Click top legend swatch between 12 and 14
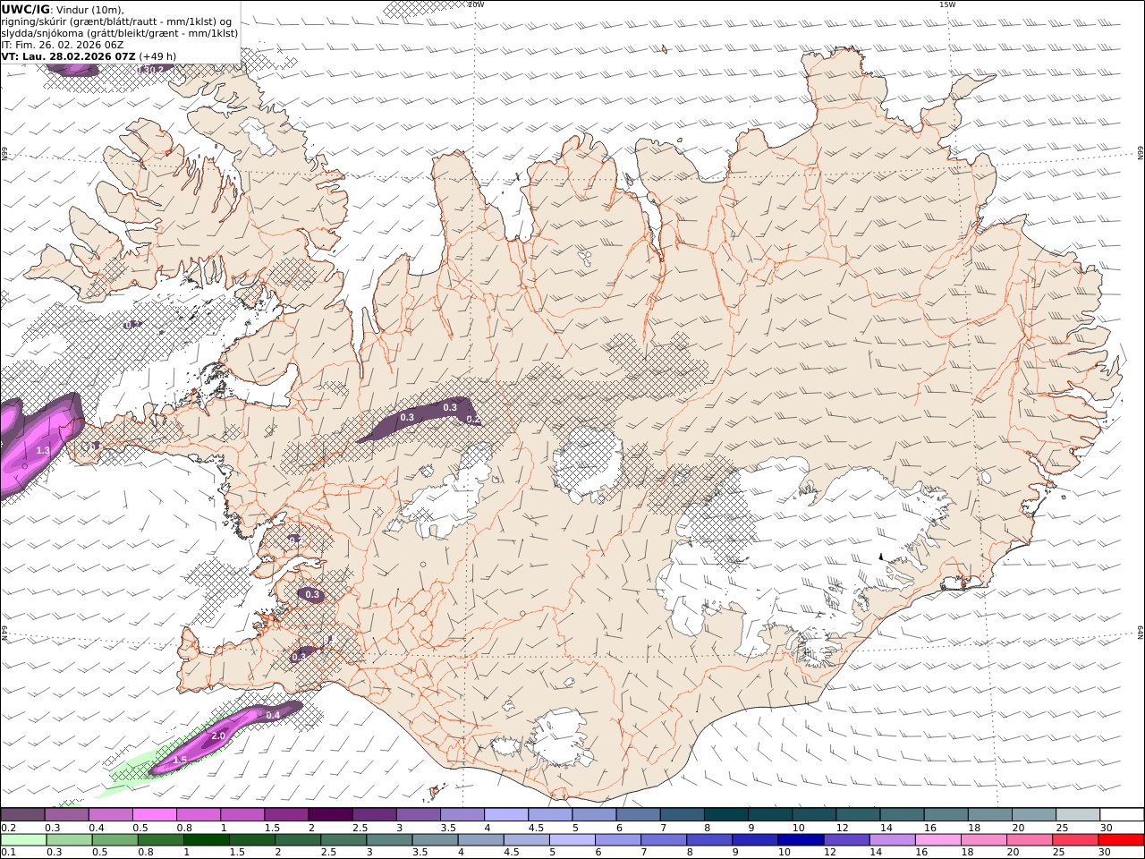This screenshot has height=859, width=1145. pos(857,814)
